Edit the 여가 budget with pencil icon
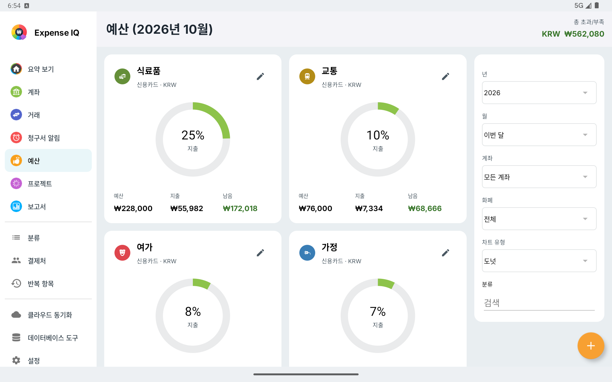 click(260, 253)
